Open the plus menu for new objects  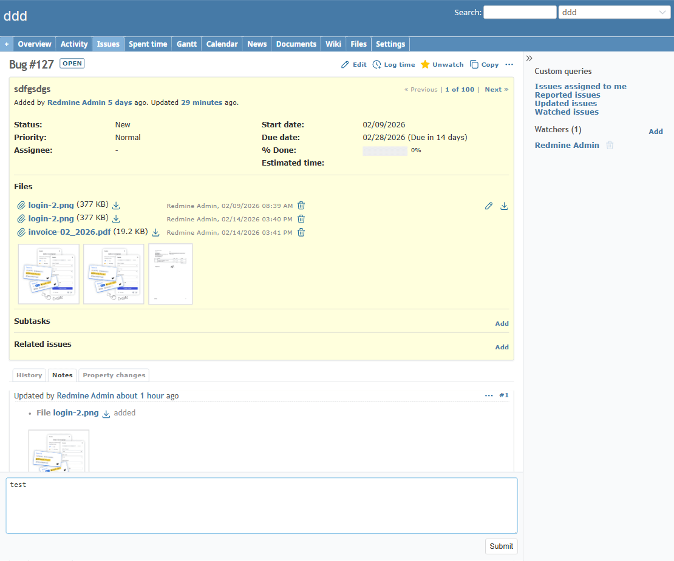pyautogui.click(x=7, y=44)
